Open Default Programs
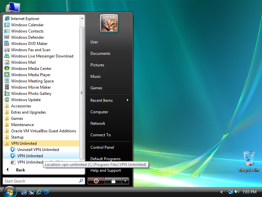The height and width of the screenshot is (197, 262). click(x=105, y=159)
